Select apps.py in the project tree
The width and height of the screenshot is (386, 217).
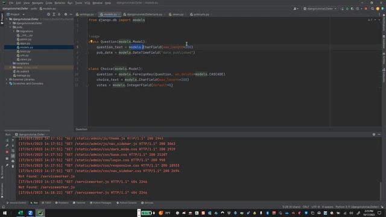24,43
